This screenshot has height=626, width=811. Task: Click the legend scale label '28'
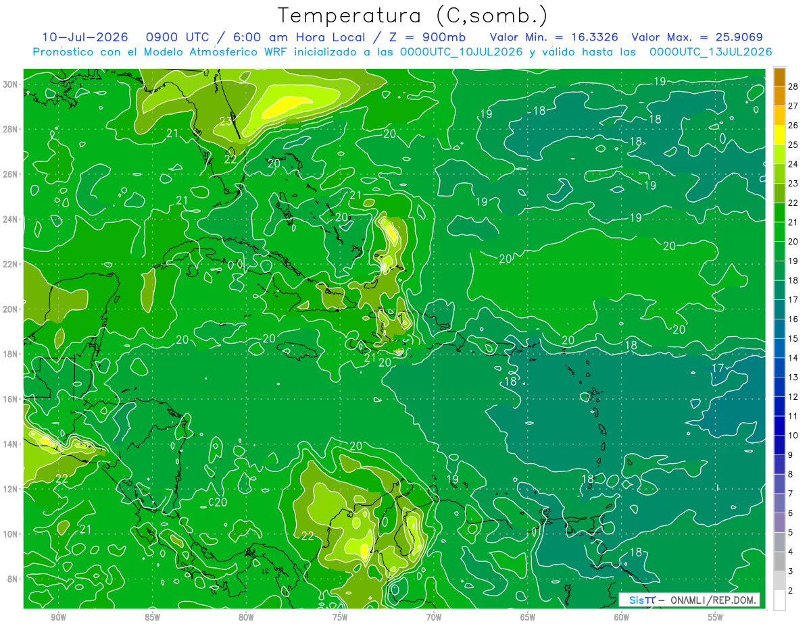coord(793,86)
